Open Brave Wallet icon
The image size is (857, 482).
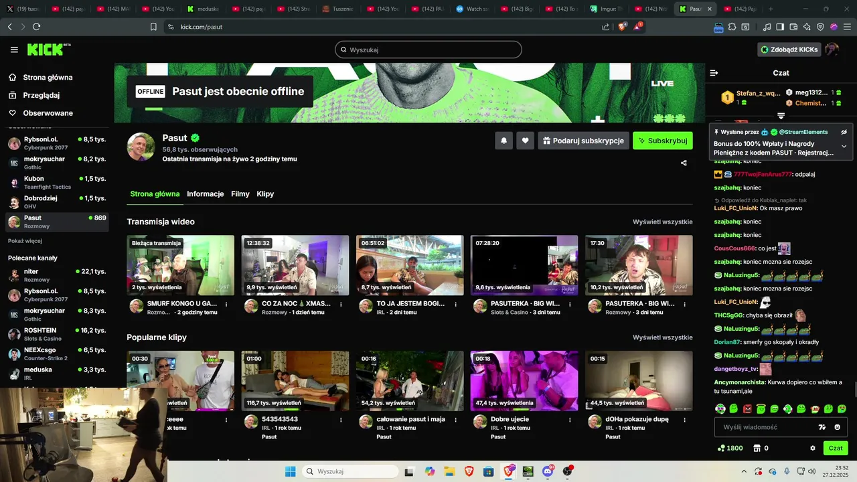pos(793,27)
